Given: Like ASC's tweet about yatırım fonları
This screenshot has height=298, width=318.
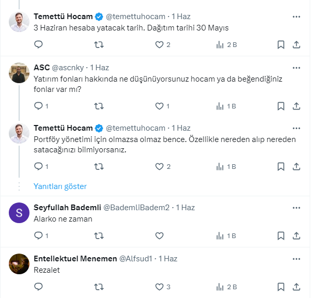Looking at the screenshot, I should (x=159, y=106).
